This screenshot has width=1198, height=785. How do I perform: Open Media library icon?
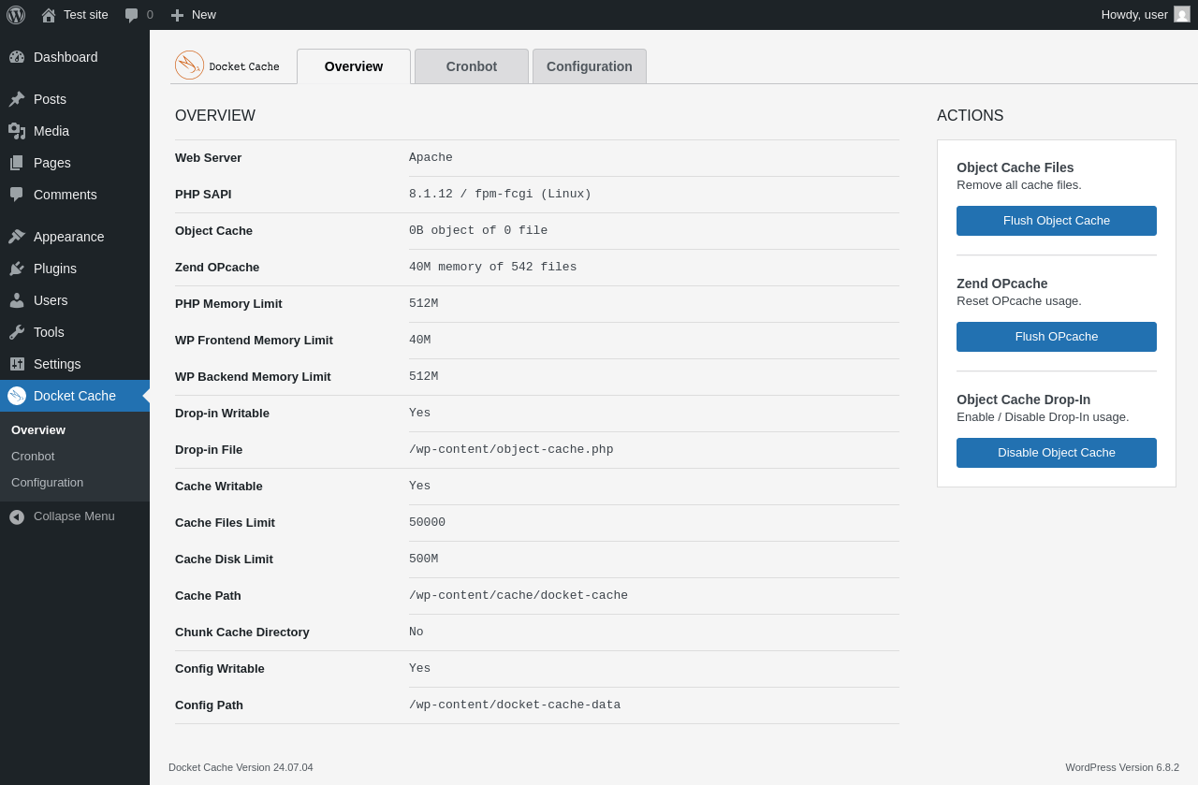coord(17,131)
